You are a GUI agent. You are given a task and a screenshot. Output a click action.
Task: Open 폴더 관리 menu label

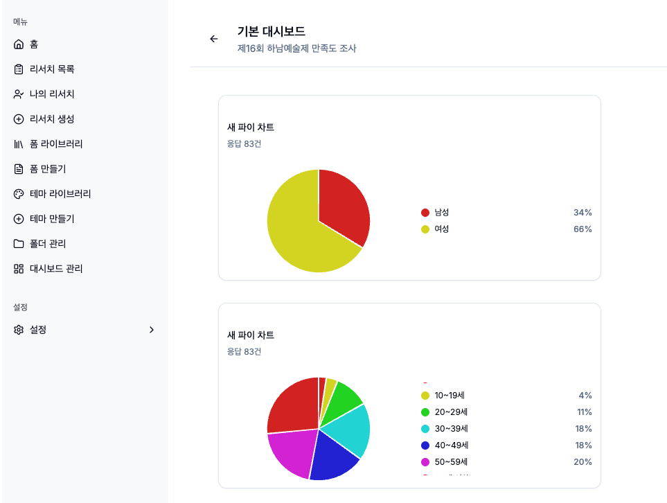48,244
